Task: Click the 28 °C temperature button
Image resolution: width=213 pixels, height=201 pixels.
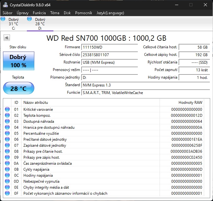Action: tap(19, 88)
